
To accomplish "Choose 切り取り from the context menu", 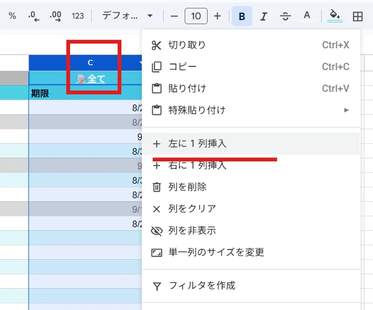I will [x=251, y=45].
